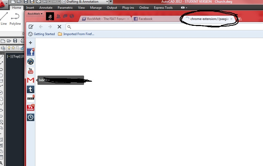Add a new app with the plus icon

[31, 43]
